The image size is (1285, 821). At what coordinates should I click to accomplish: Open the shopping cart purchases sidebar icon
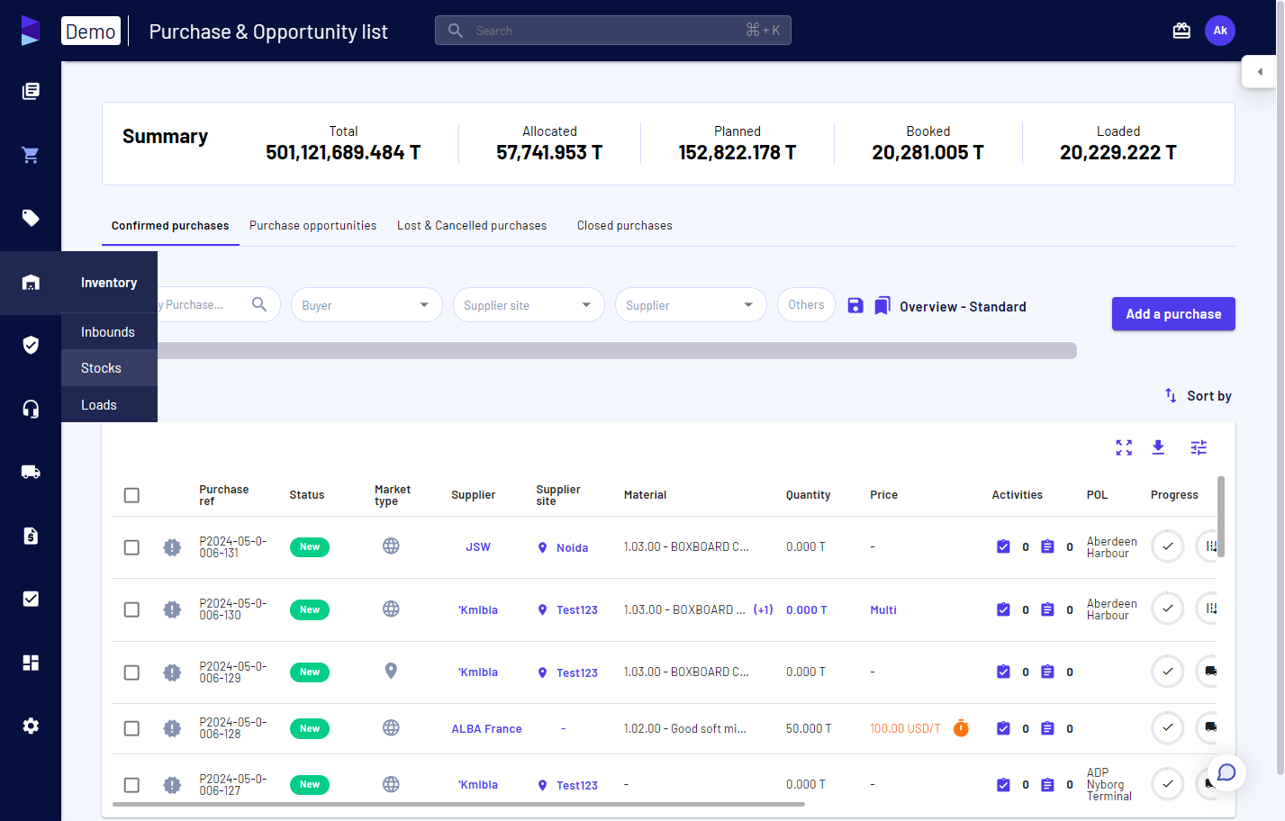31,155
